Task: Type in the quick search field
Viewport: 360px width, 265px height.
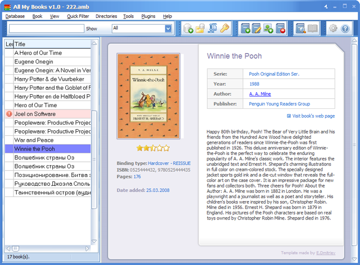Action: point(46,28)
